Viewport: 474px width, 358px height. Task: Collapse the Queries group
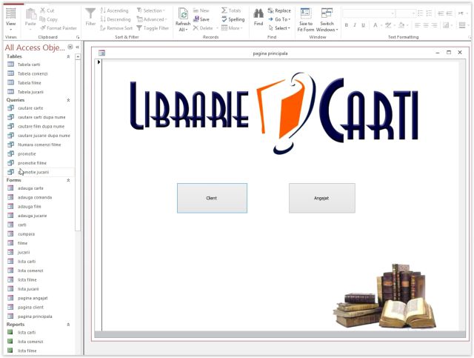point(68,100)
